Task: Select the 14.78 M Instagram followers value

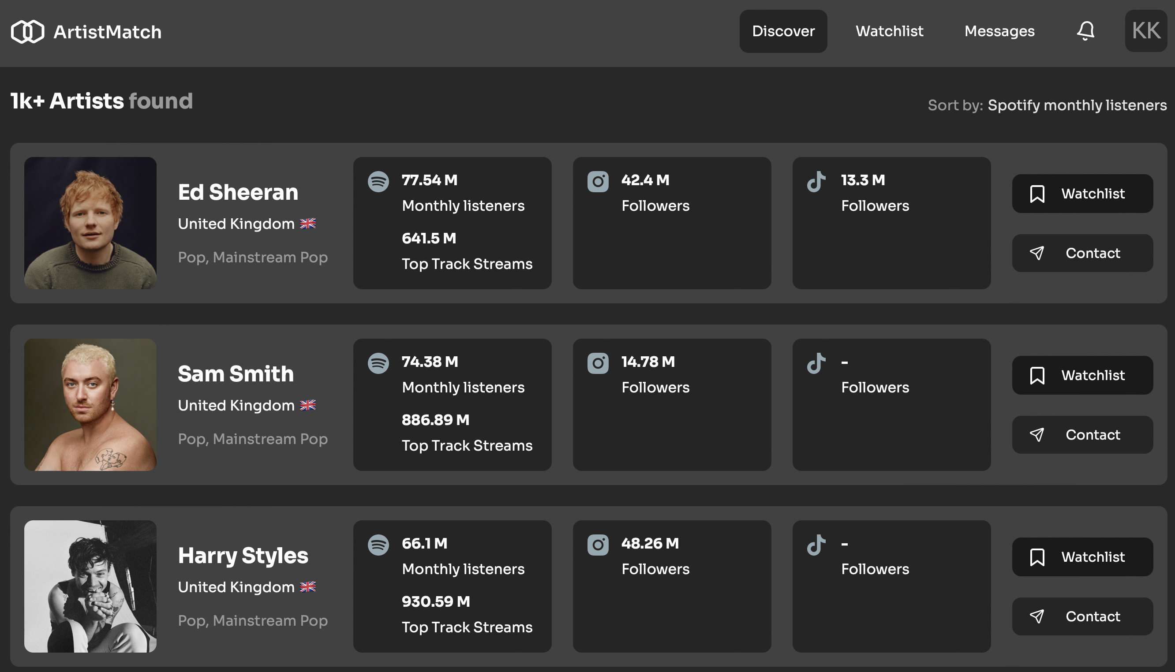Action: pos(648,362)
